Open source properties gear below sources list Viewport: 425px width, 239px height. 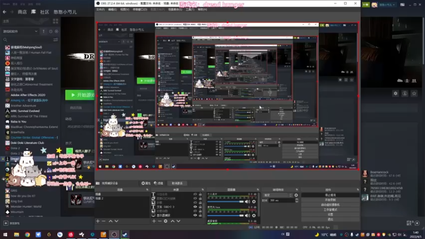point(166,221)
